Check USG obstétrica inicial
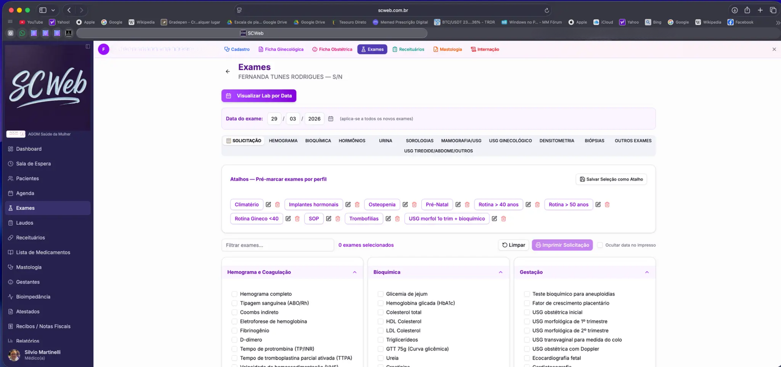The image size is (781, 367). coord(527,312)
